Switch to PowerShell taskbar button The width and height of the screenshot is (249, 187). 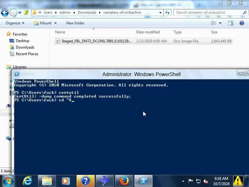[143, 181]
